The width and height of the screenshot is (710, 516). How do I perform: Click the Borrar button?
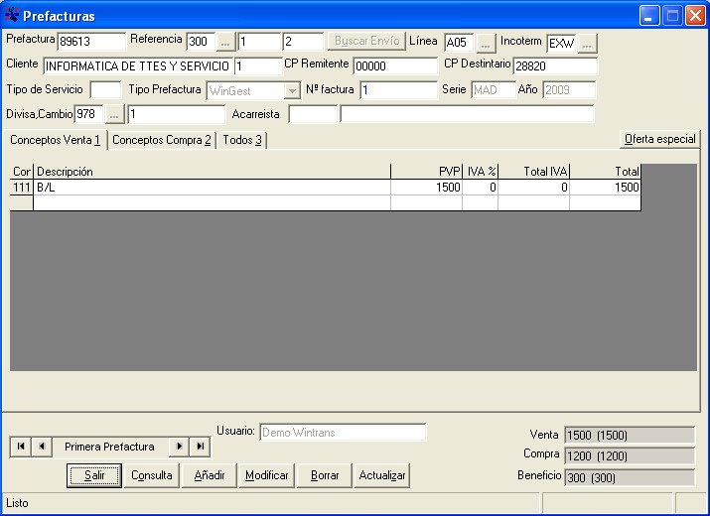point(325,475)
